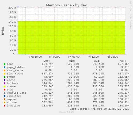Click the Munin 2.0.49 footer text

click(x=67, y=112)
